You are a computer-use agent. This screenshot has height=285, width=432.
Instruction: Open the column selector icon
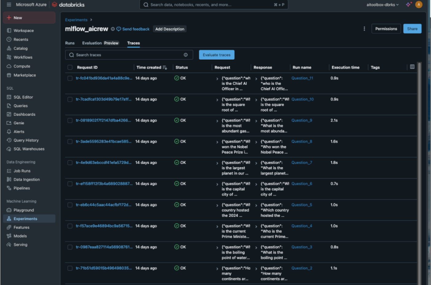(412, 67)
